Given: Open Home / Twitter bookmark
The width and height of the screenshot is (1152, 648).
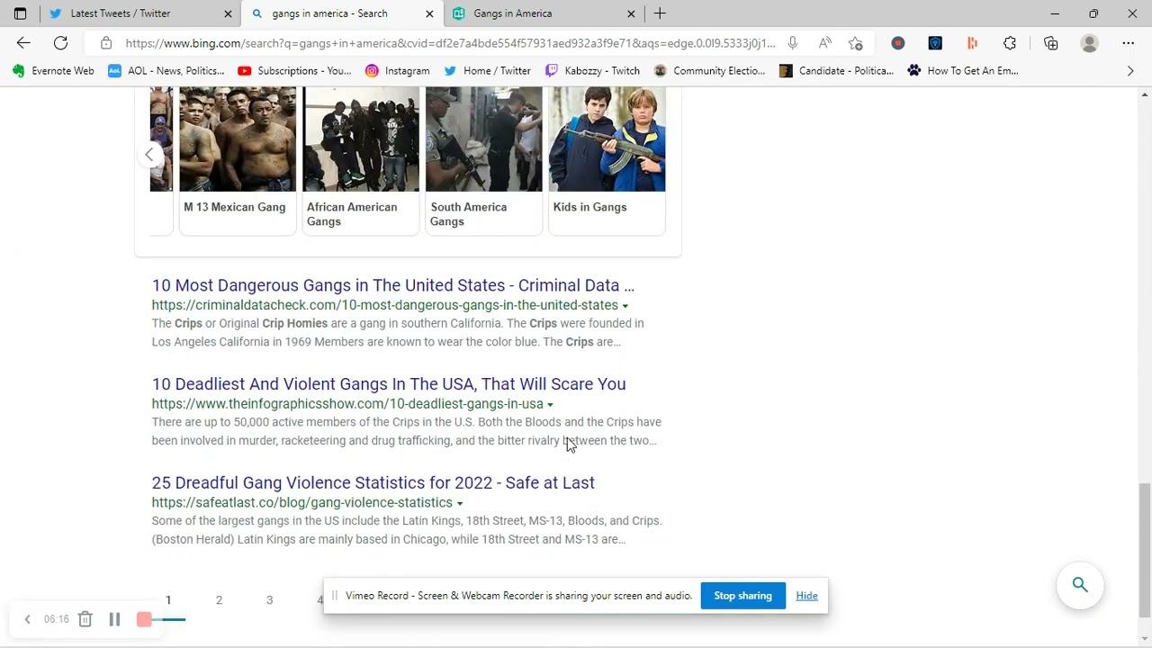Looking at the screenshot, I should click(488, 70).
